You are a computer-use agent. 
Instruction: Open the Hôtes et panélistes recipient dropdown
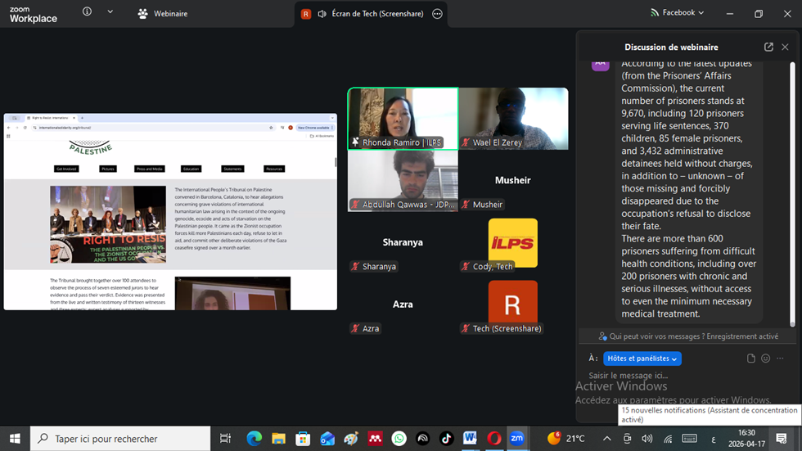642,359
